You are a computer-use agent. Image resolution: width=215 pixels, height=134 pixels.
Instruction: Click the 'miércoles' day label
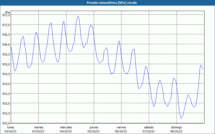coord(66,127)
